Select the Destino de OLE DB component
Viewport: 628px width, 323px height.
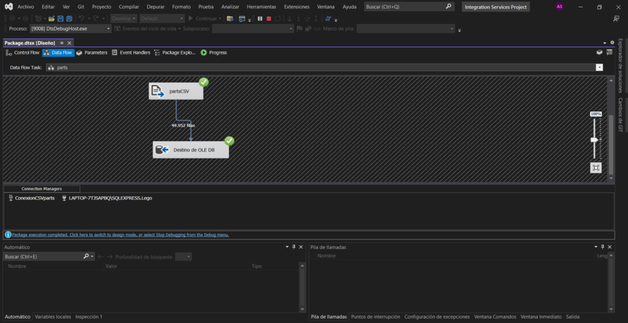pos(191,150)
